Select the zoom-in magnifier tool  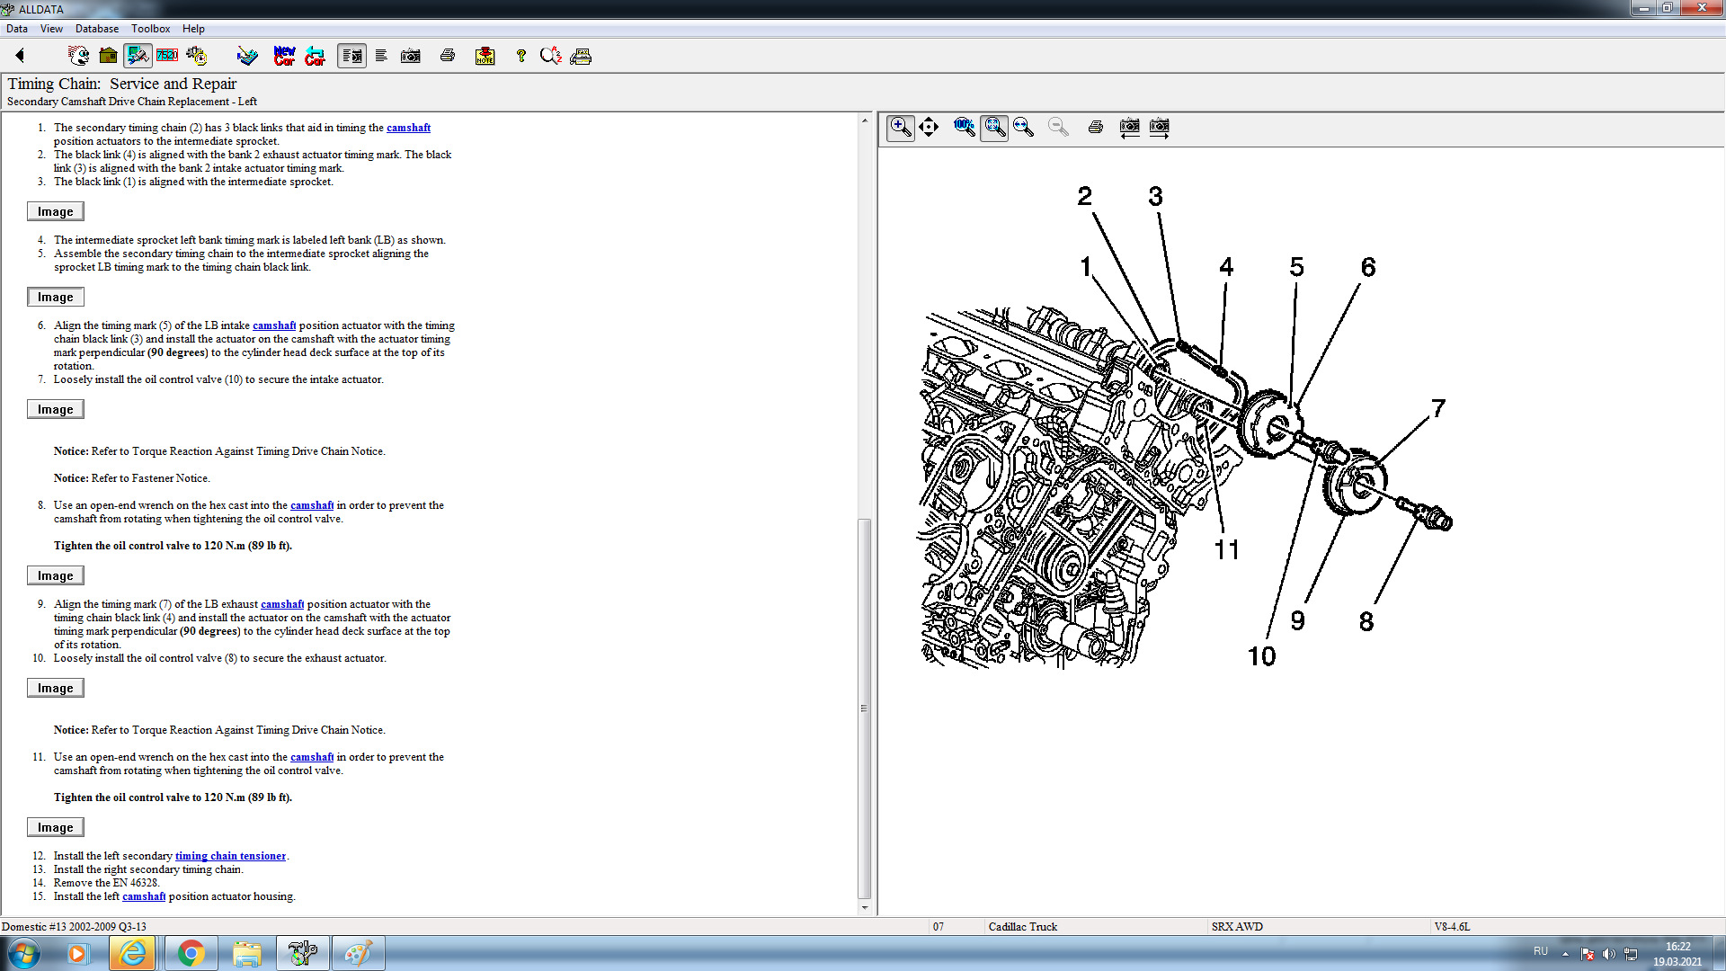[900, 127]
